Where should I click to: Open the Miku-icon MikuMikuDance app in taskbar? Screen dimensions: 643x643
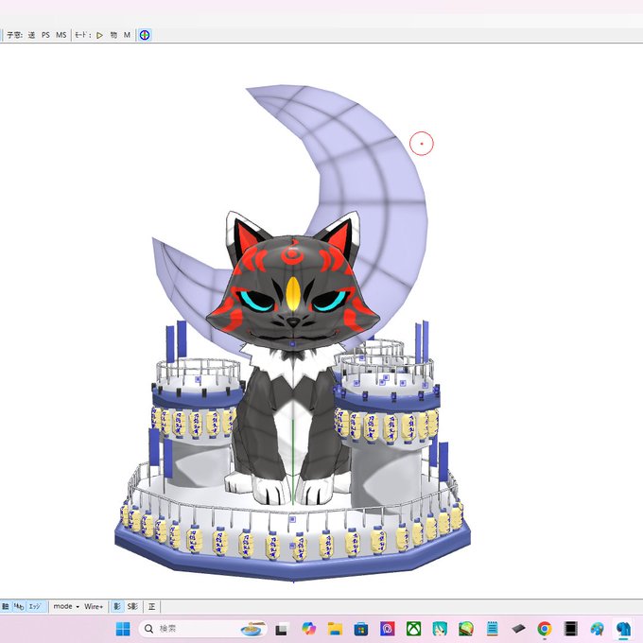440,629
